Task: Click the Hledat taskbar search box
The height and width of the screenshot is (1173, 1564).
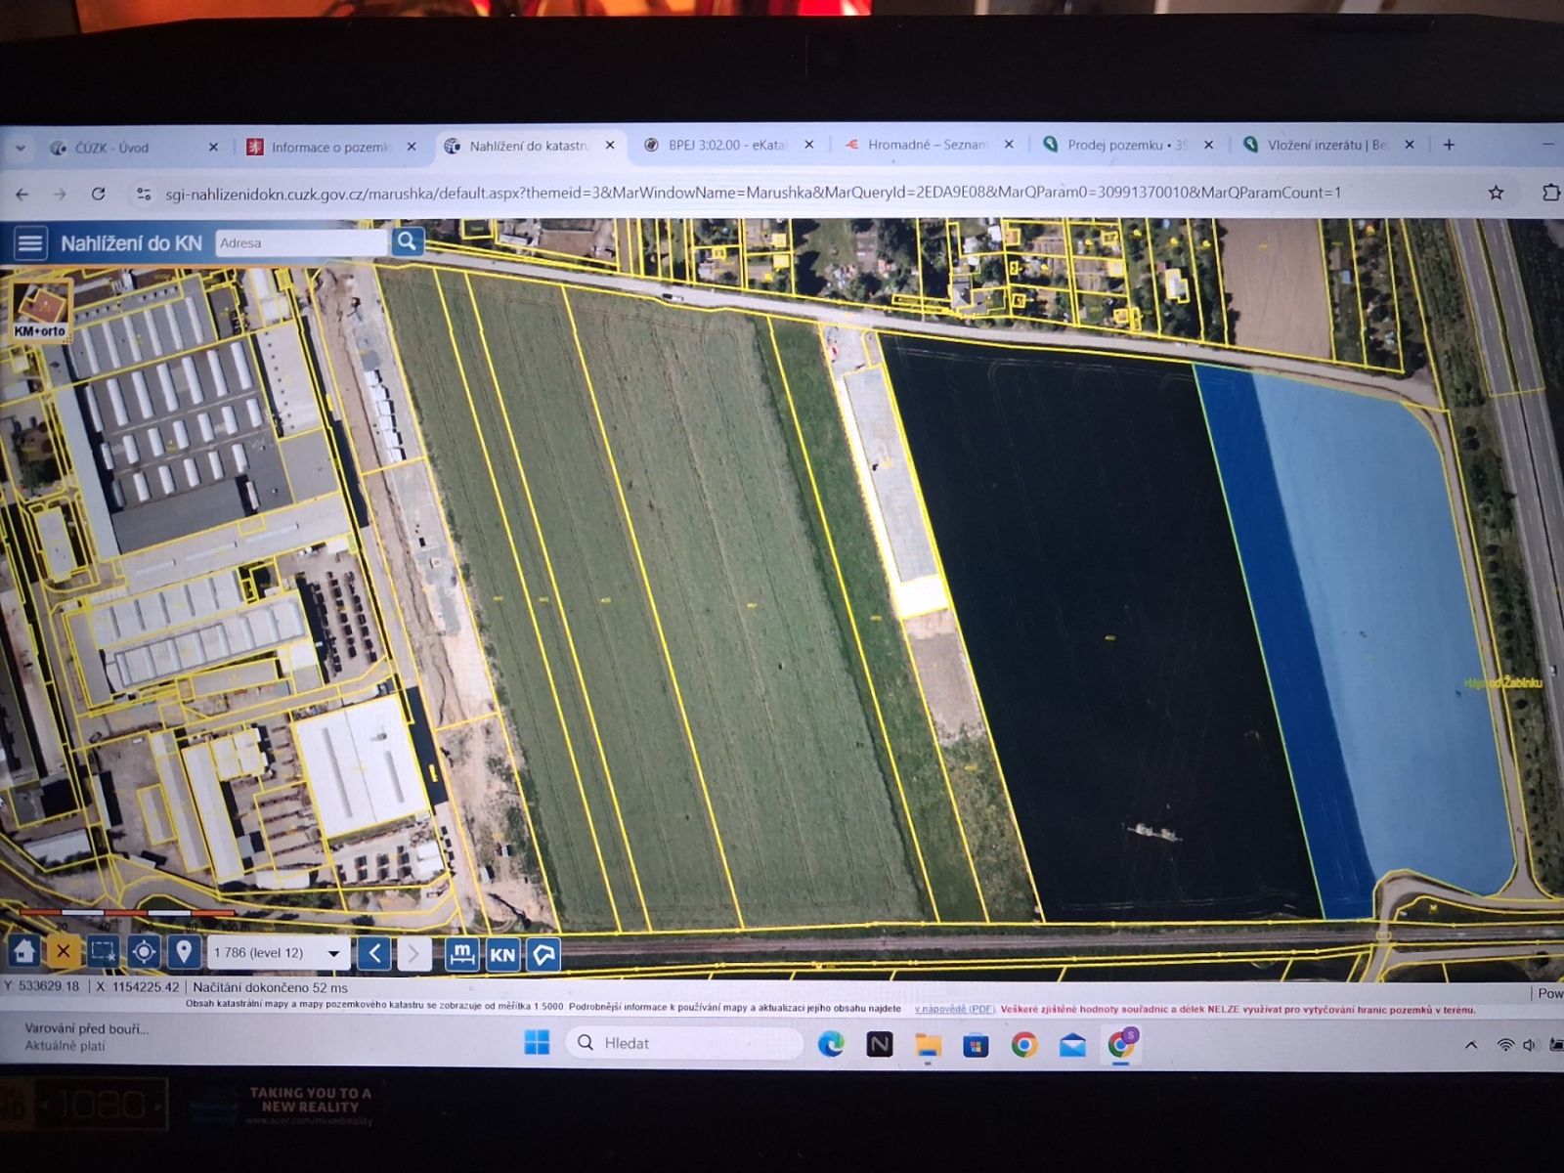Action: pos(683,1043)
